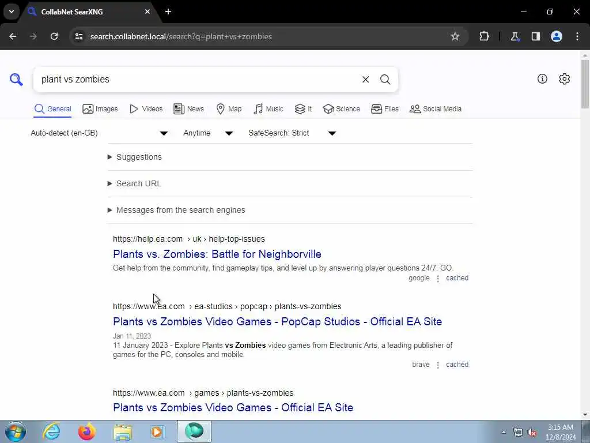Switch to the Videos tab
This screenshot has height=443, width=590.
(146, 109)
